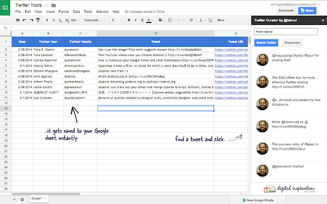
Task: Open the File menu
Action: pos(18,12)
